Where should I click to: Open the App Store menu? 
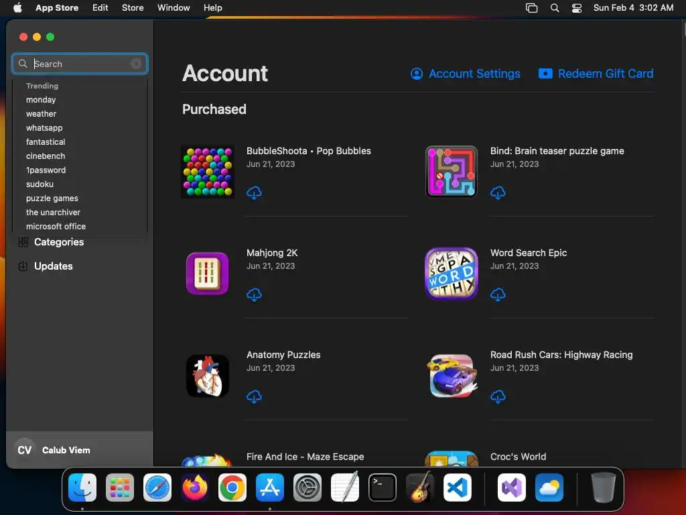click(57, 8)
